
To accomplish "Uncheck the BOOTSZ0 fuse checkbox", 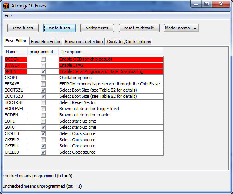I will point(43,97).
